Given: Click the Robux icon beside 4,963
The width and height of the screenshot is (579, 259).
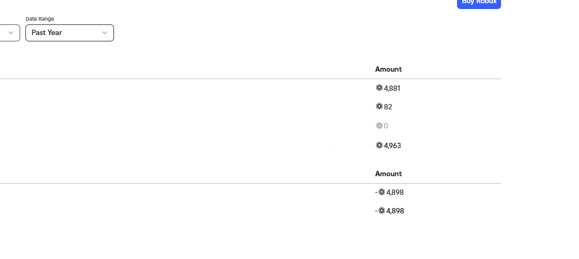Looking at the screenshot, I should 379,145.
